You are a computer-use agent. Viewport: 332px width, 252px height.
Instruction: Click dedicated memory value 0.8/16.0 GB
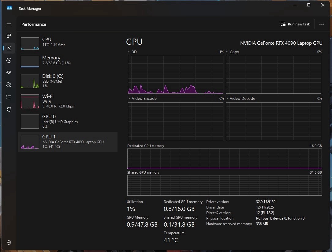tap(179, 209)
